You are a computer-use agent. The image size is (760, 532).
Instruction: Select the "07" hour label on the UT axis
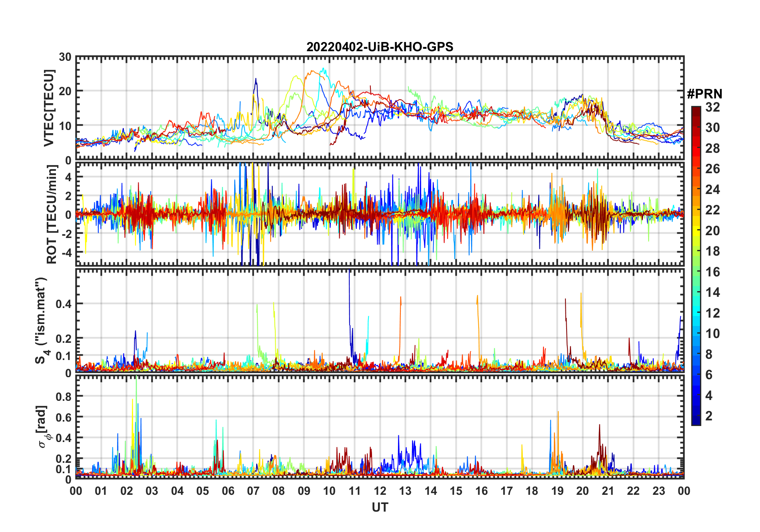(253, 491)
